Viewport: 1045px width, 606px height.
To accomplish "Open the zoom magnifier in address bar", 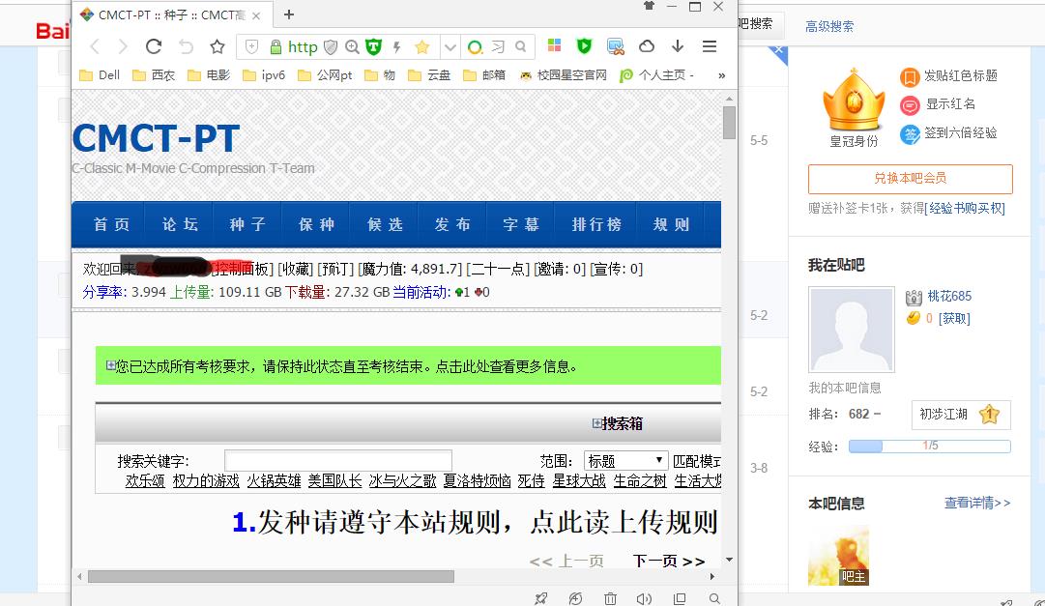I will click(x=352, y=46).
